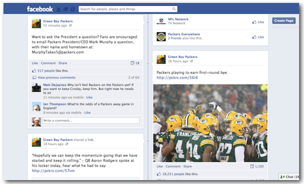
Task: Click the View previous comments bubble icon
Action: coord(34,77)
